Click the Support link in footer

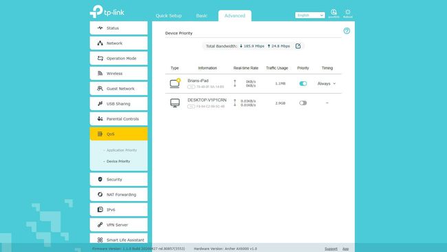[331, 249]
